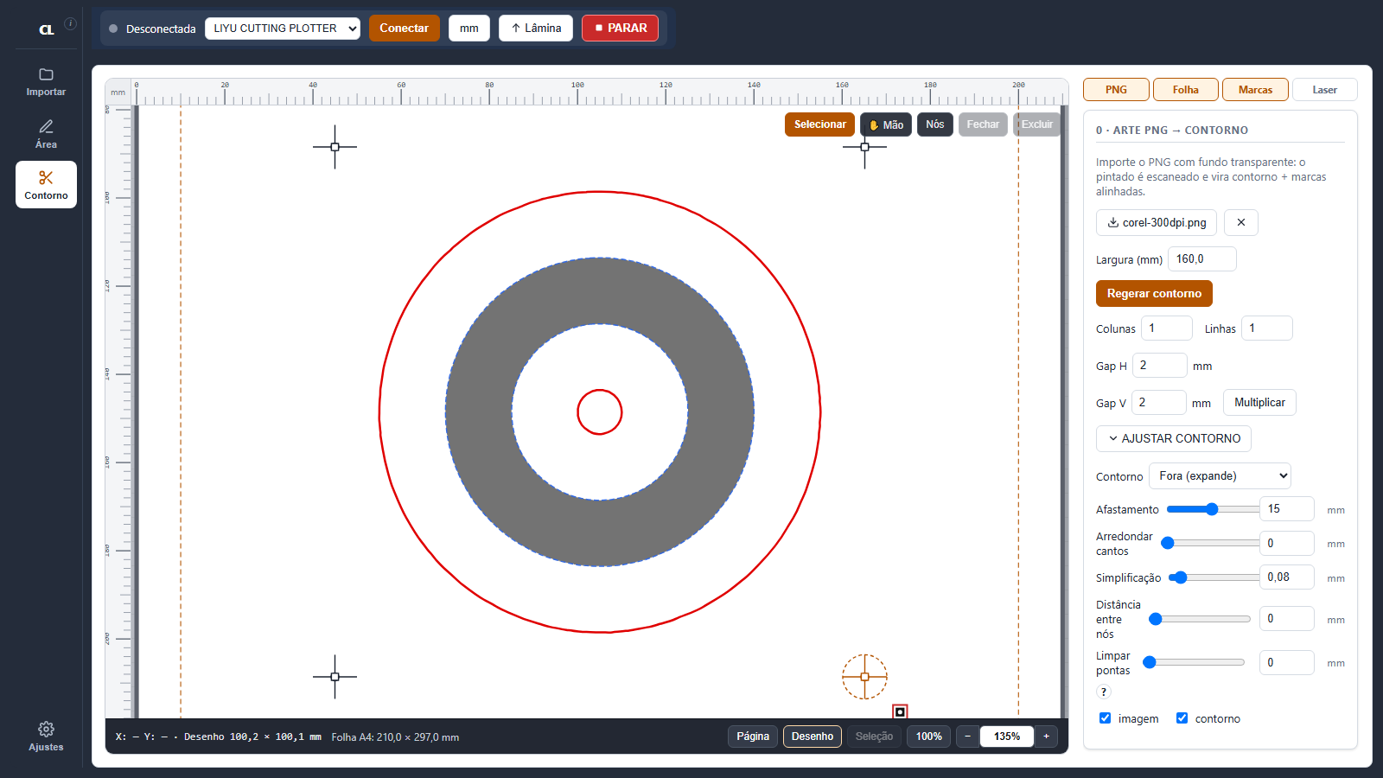1383x778 pixels.
Task: Click the Colunas input field
Action: [1166, 328]
